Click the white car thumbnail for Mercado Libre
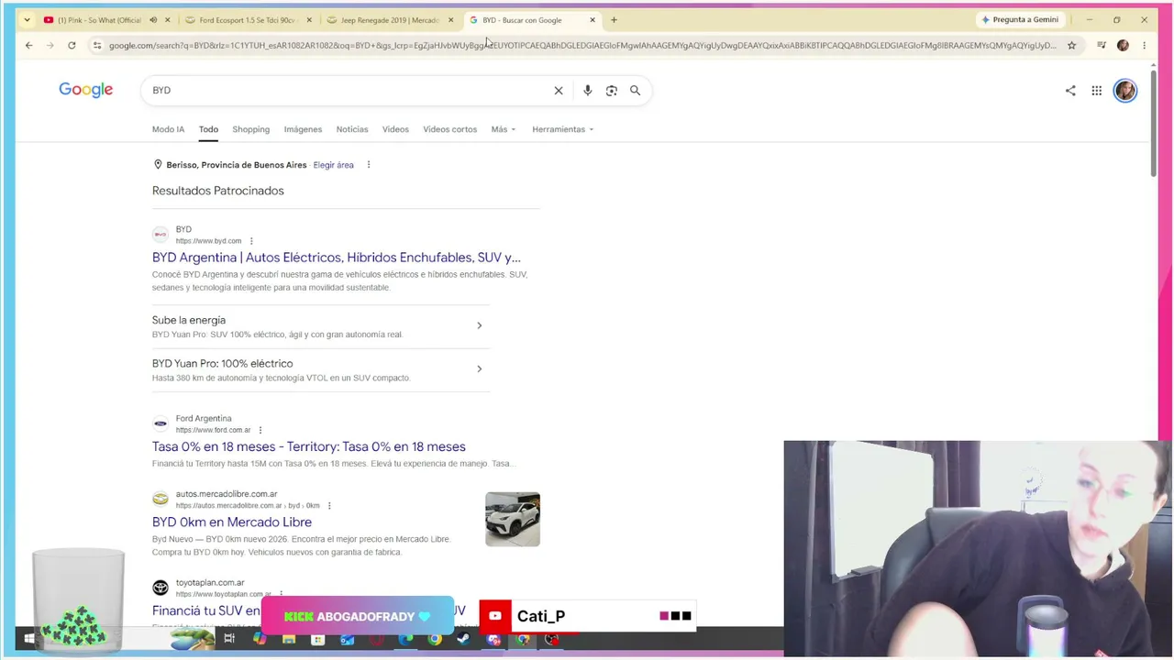This screenshot has height=660, width=1174. point(513,519)
